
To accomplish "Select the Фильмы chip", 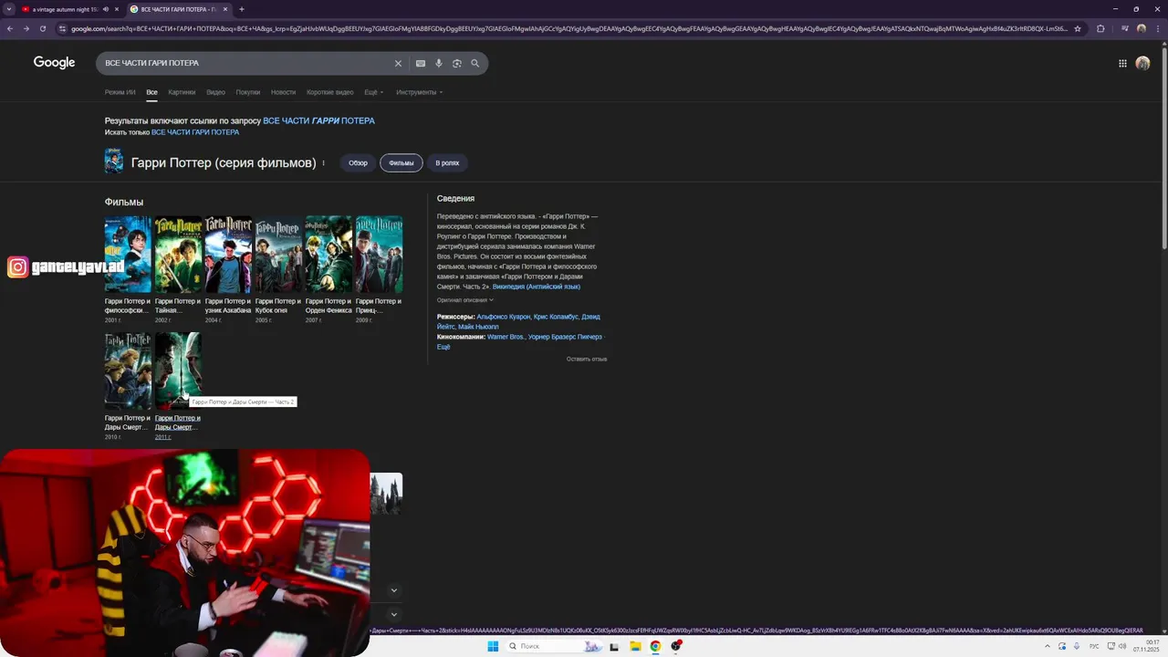I will (401, 163).
